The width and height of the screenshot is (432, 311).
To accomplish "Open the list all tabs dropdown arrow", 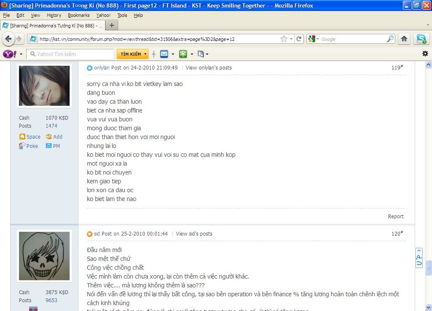I will pos(428,25).
